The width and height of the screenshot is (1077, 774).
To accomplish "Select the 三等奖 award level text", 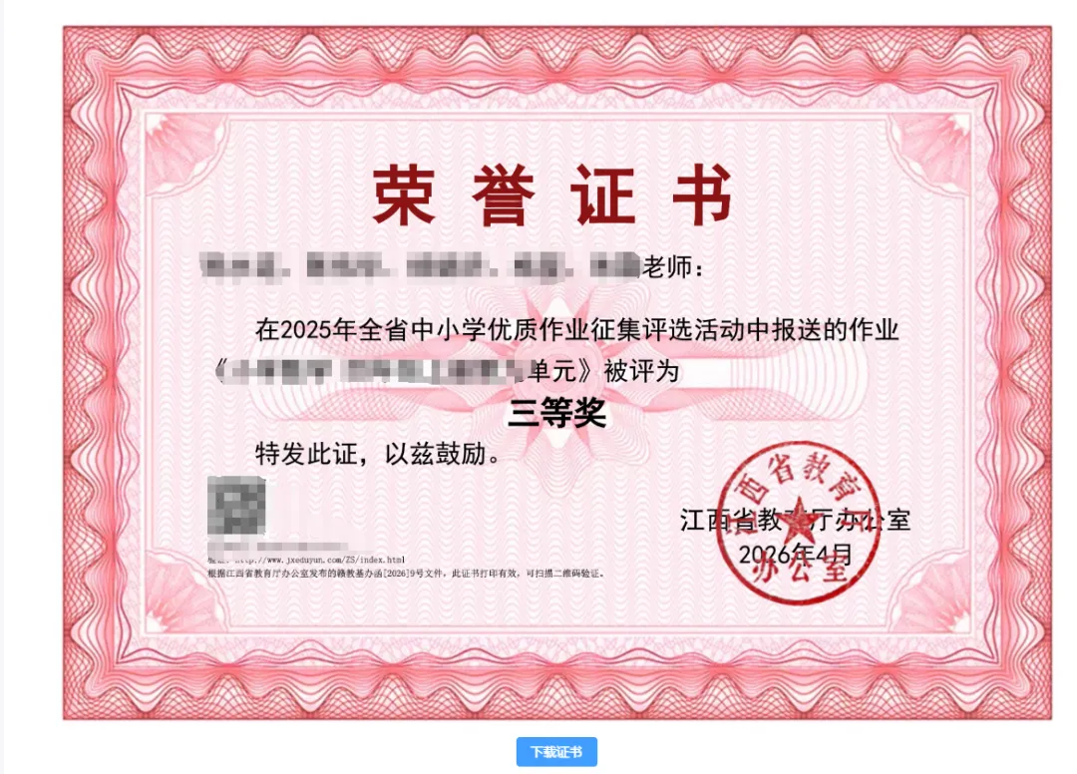I will click(557, 413).
